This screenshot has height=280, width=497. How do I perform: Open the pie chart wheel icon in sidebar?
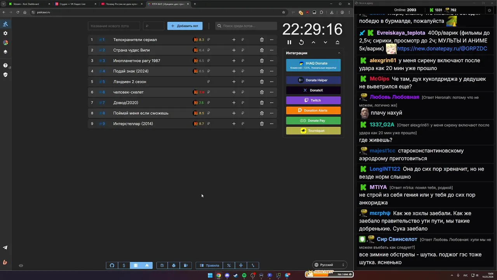click(5, 42)
